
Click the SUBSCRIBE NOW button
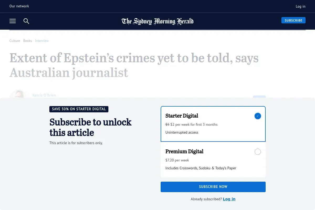click(213, 187)
